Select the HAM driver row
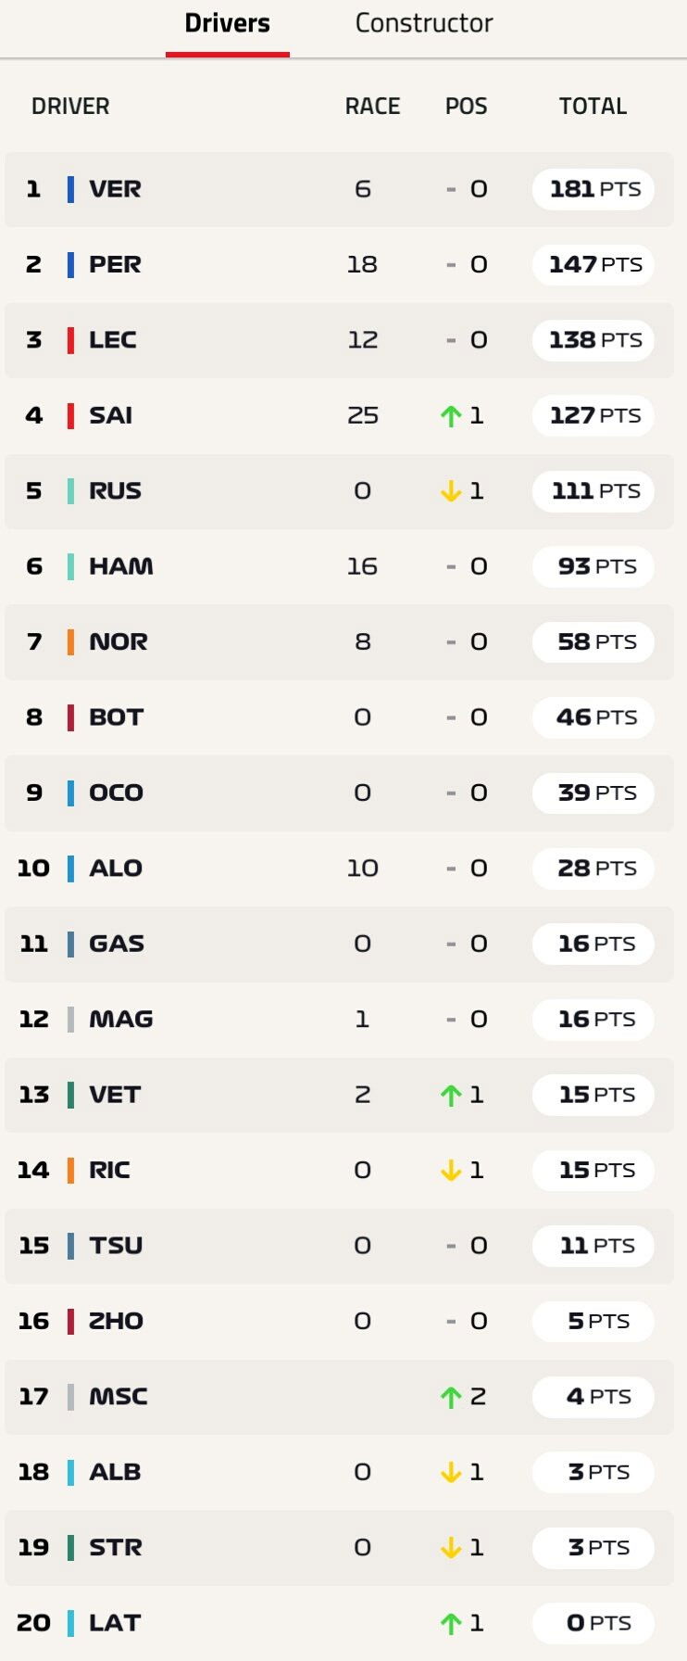The height and width of the screenshot is (1661, 687). [339, 566]
